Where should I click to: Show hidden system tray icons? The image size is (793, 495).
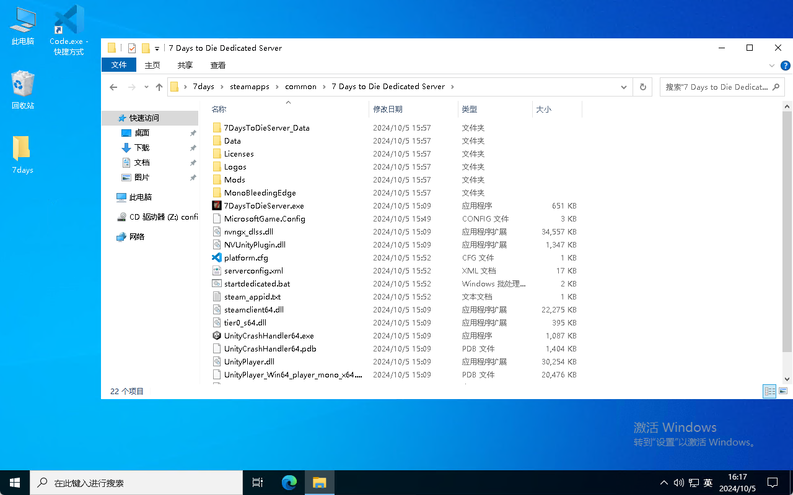(x=664, y=483)
